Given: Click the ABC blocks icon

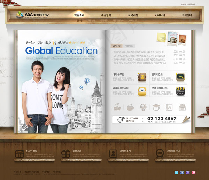Looking at the screenshot, I should coord(117,107).
